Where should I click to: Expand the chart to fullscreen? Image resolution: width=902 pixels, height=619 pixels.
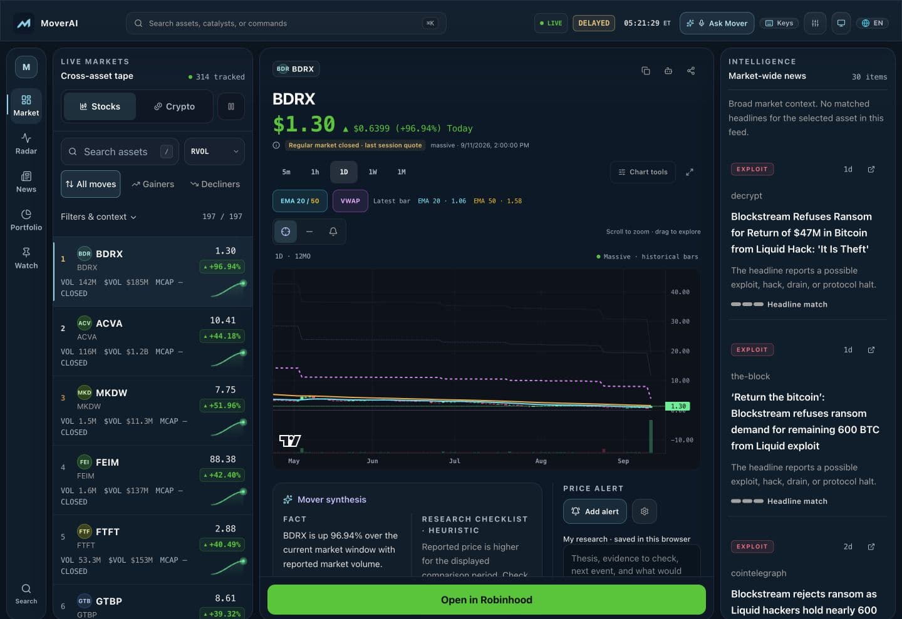(690, 172)
